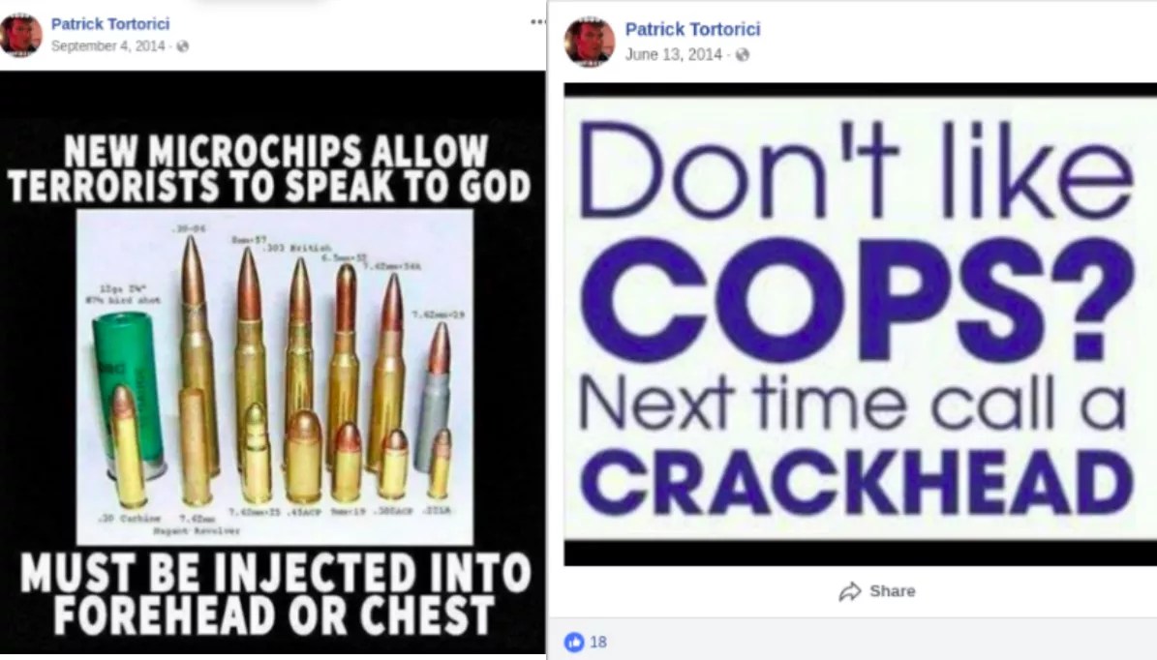Click the globe privacy icon beside June 13, 2014
This screenshot has height=660, width=1157.
pos(743,54)
